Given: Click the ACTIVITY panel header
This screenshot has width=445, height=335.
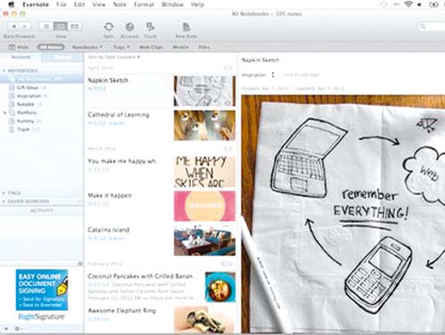Looking at the screenshot, I should (x=42, y=210).
